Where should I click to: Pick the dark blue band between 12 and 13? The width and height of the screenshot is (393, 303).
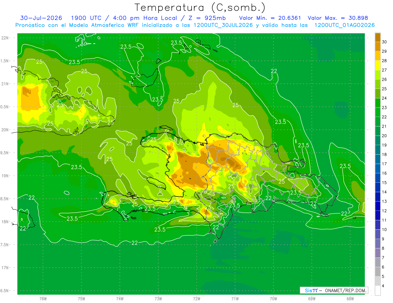(x=378, y=206)
